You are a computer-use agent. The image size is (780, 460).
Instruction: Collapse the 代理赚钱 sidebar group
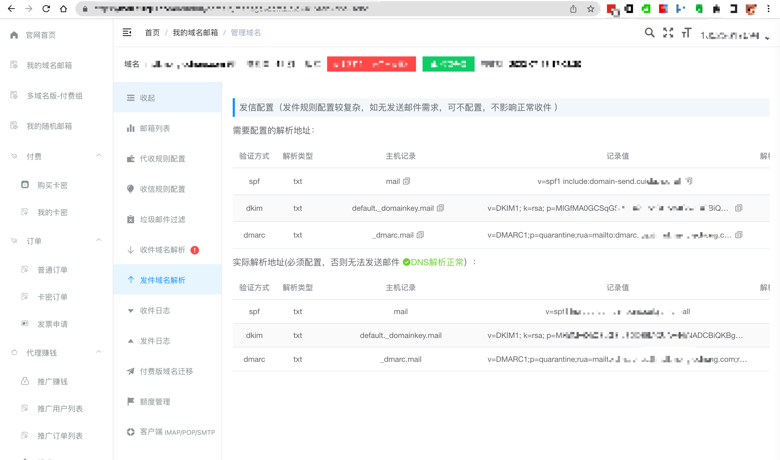[x=98, y=352]
